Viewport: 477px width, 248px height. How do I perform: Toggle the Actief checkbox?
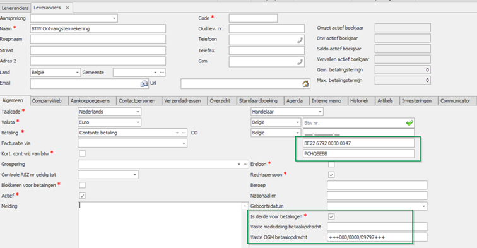(x=82, y=196)
